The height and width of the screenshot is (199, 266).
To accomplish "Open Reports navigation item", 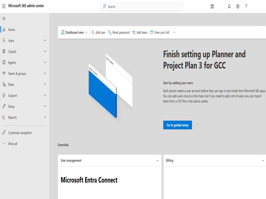I will pos(24,117).
